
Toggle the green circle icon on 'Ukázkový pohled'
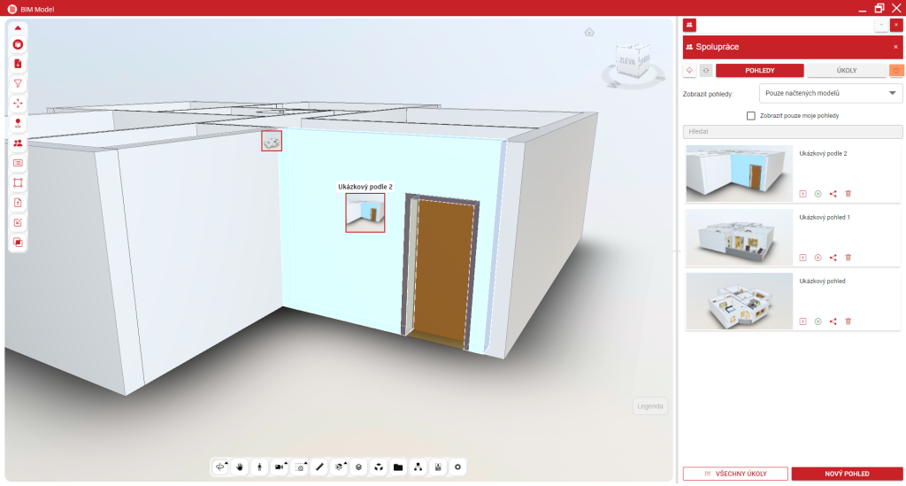(818, 321)
